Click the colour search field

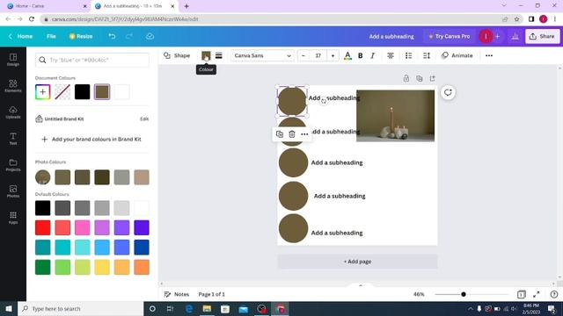[91, 60]
